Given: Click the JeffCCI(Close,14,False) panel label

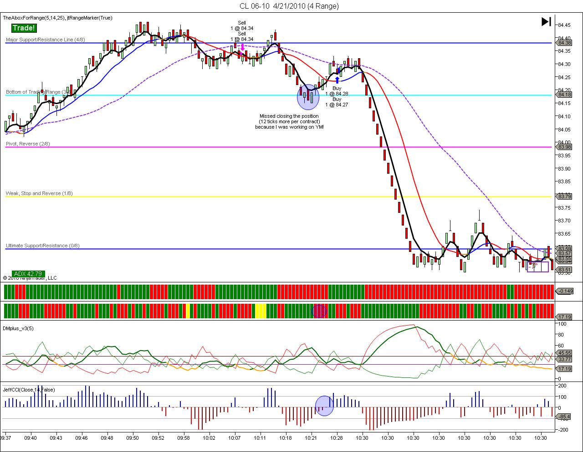Looking at the screenshot, I should click(x=29, y=390).
